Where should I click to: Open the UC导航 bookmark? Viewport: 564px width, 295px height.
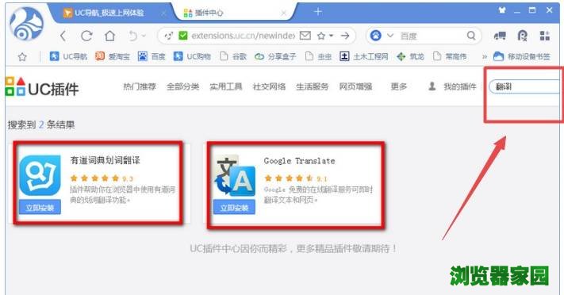pyautogui.click(x=68, y=56)
